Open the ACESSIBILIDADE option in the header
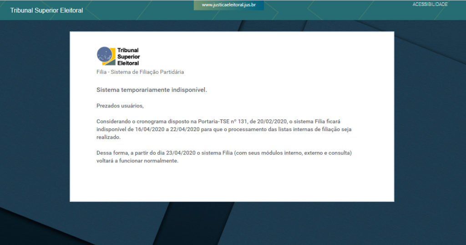Image resolution: width=466 pixels, height=245 pixels. click(x=430, y=5)
